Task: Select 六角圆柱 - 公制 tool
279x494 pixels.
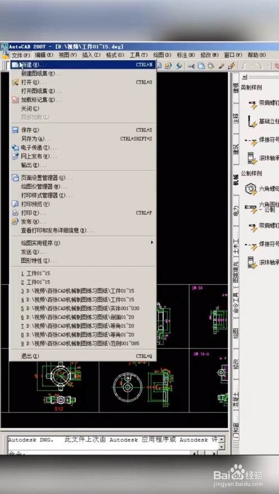Action: 262,207
